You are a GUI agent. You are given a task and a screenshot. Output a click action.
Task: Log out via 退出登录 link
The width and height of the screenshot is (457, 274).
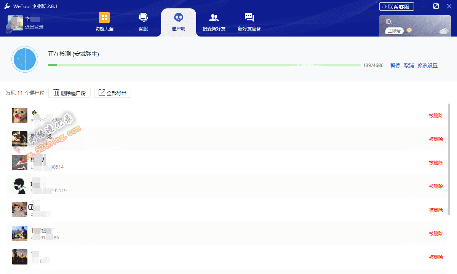[x=34, y=27]
